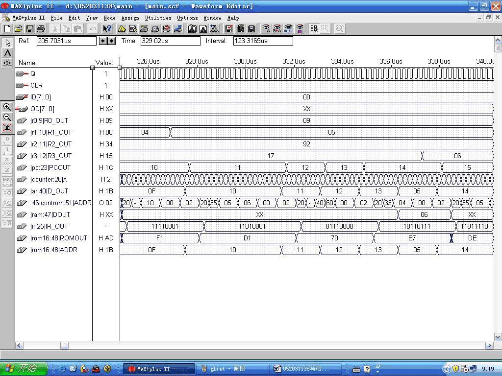
Task: Click the project name folder icon
Action: [x=192, y=29]
